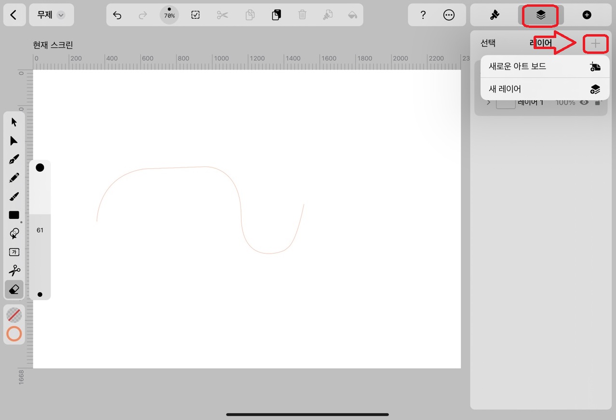This screenshot has height=420, width=616.
Task: Click the 레이어 1 thumbnail
Action: [506, 103]
